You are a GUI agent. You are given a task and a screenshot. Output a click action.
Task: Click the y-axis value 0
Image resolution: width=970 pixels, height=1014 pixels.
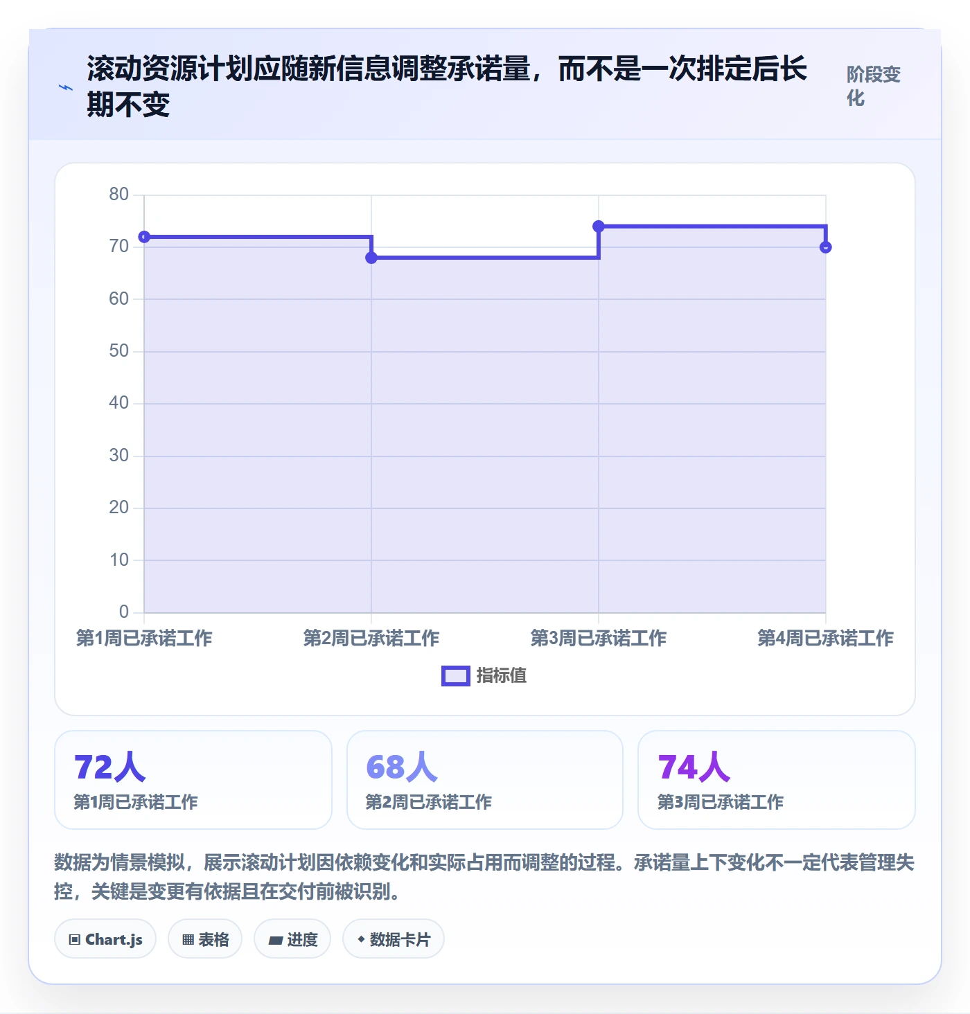[x=124, y=612]
